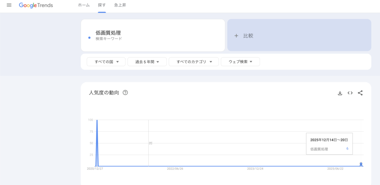Screen dimensions: 380x185
Task: Share the 人気度の動向 chart
Action: tap(360, 93)
